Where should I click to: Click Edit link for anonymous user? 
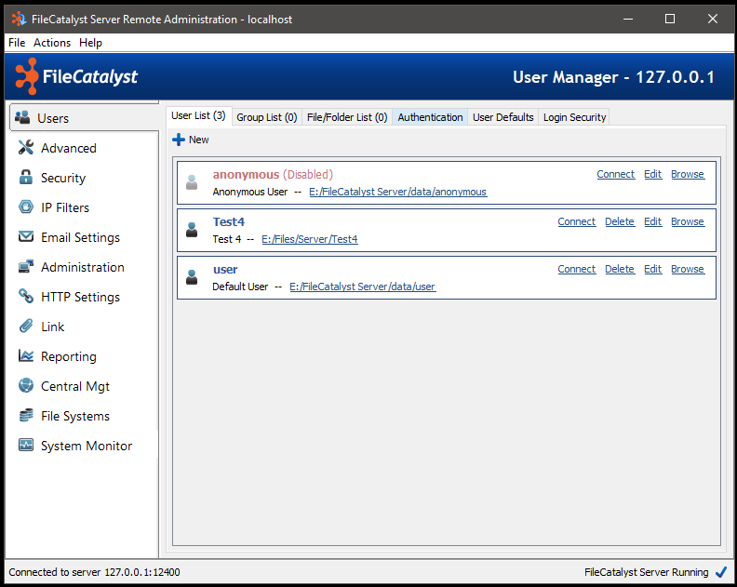coord(652,174)
